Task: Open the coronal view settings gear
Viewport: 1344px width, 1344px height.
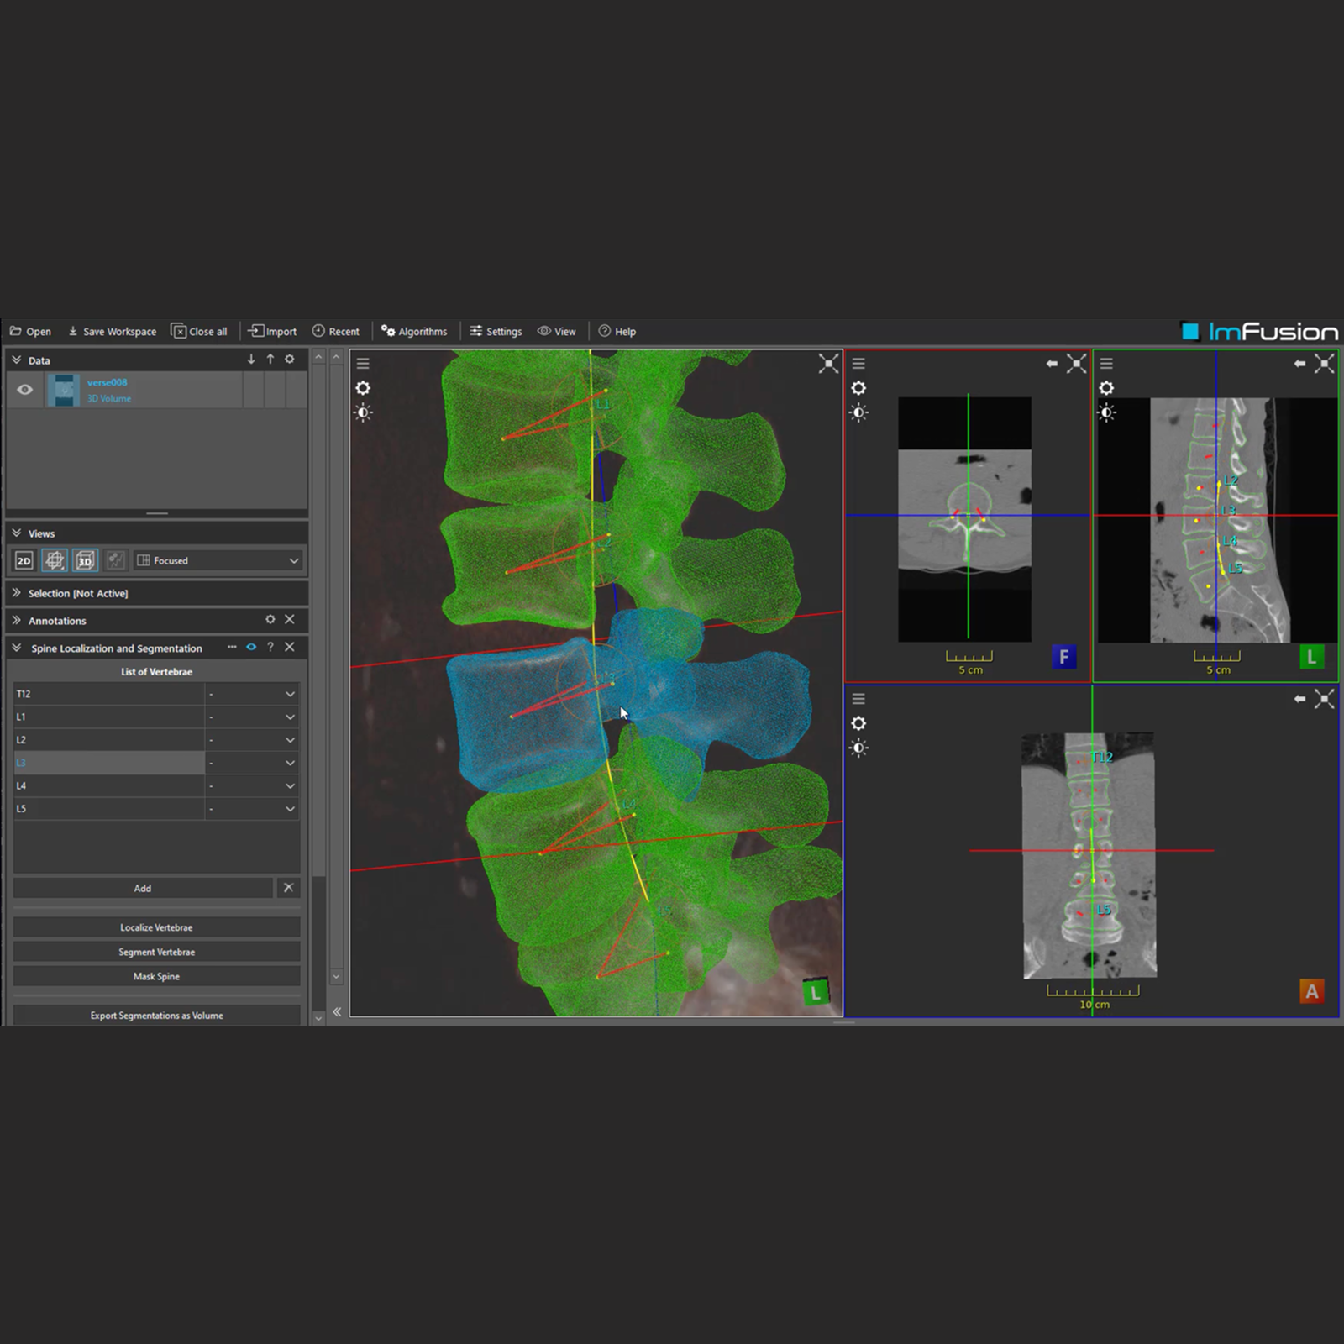Action: [858, 723]
